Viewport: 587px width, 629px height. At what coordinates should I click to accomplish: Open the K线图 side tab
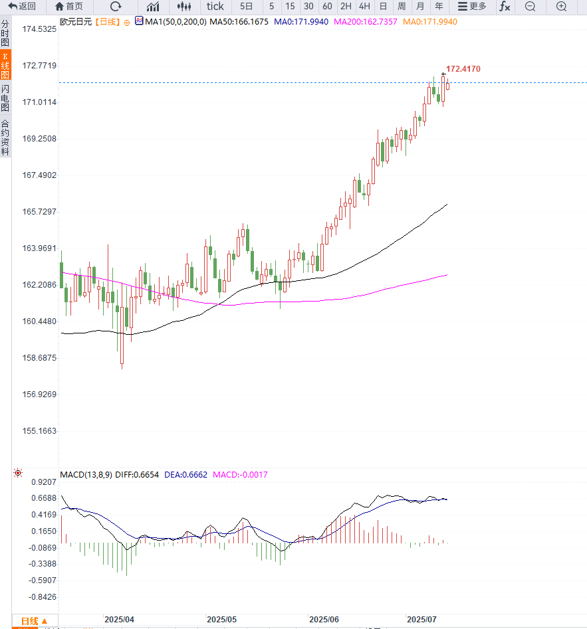[5, 65]
